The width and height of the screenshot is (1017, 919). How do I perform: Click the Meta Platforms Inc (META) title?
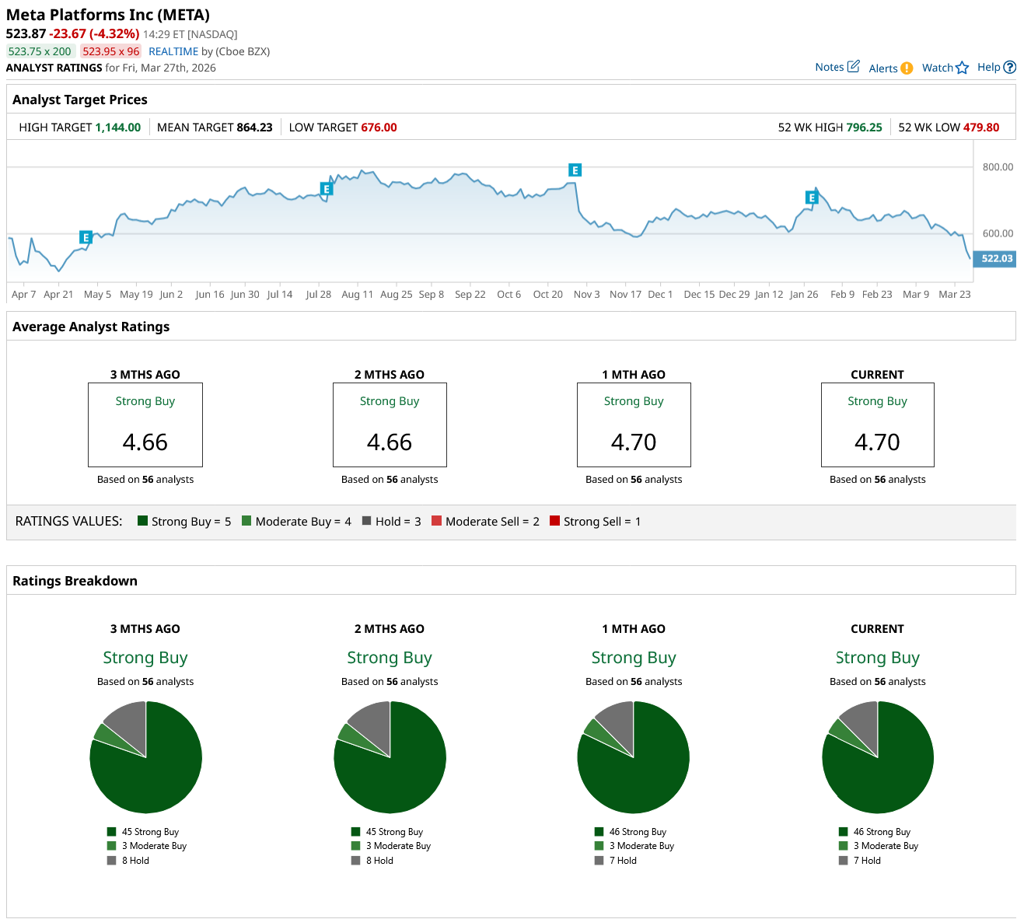point(108,14)
